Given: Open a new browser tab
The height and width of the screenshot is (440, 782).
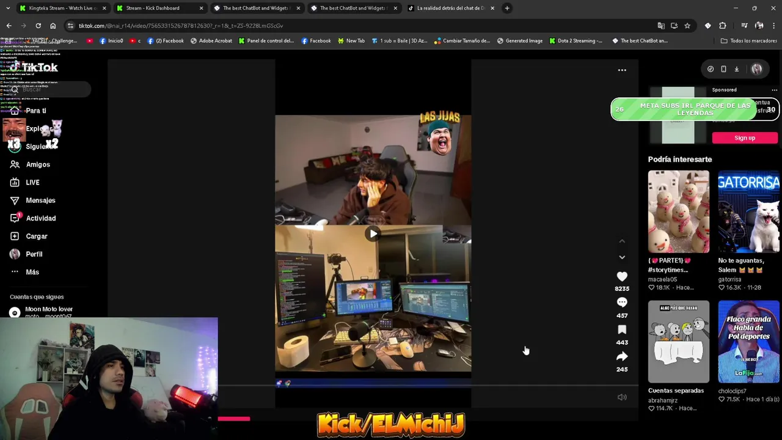Looking at the screenshot, I should coord(507,8).
